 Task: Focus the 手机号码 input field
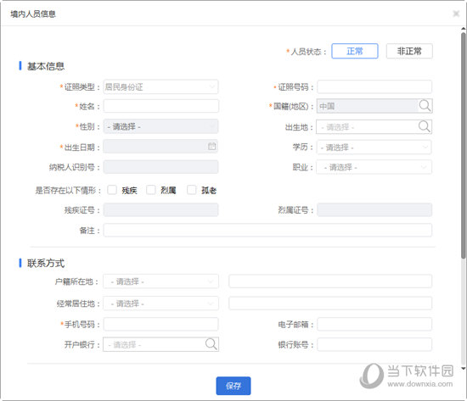[160, 324]
